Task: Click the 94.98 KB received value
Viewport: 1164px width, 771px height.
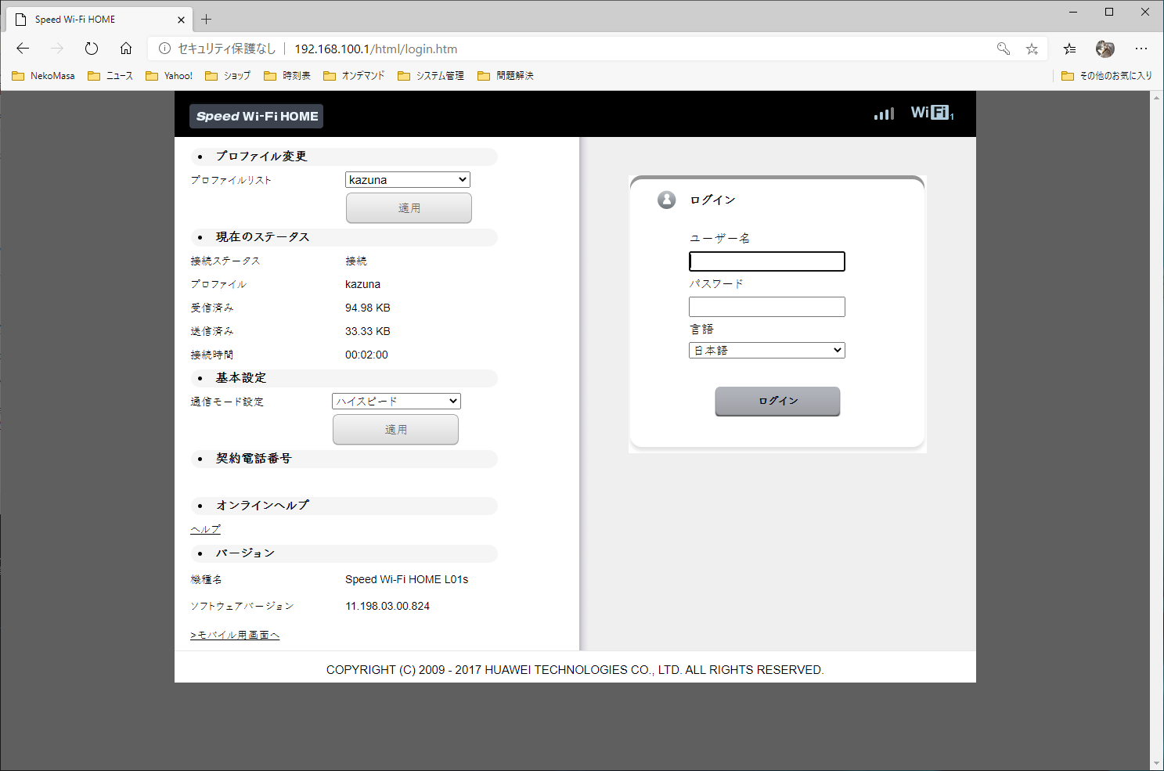Action: 368,308
